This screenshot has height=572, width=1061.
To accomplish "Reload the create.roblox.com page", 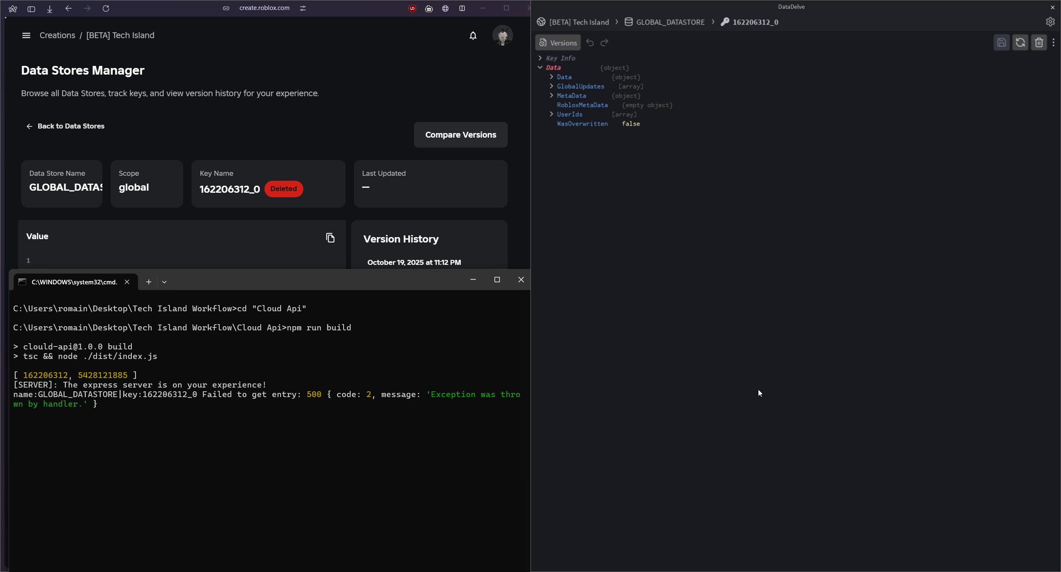I will (106, 8).
